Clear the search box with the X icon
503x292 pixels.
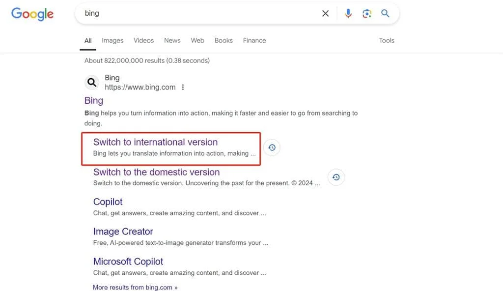[x=325, y=13]
